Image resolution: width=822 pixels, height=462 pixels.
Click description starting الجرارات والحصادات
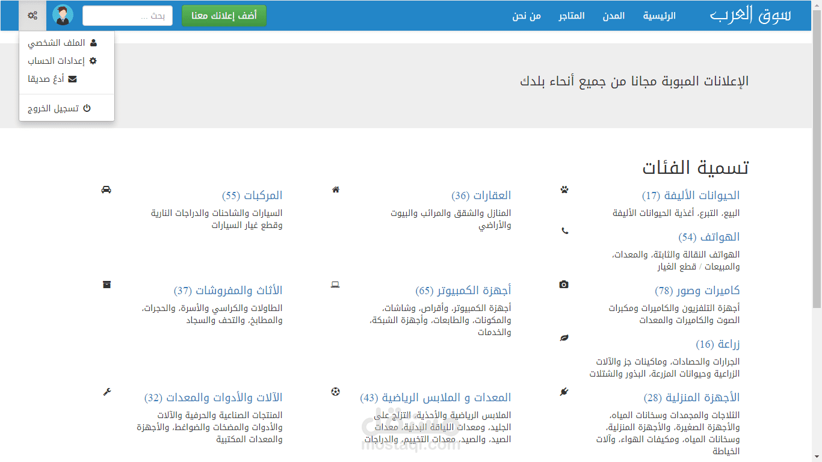point(664,368)
